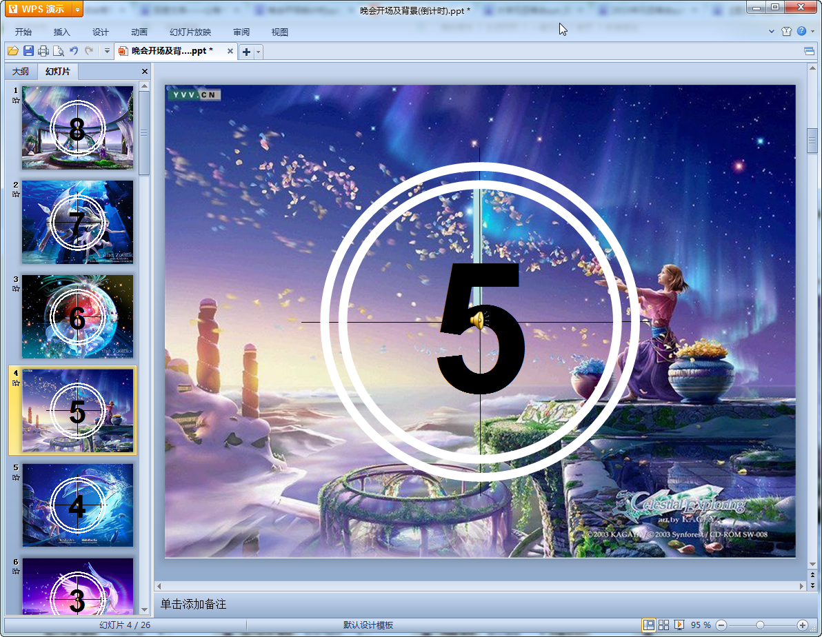Select slide 2 thumbnail showing number 7
The width and height of the screenshot is (822, 637).
click(78, 222)
